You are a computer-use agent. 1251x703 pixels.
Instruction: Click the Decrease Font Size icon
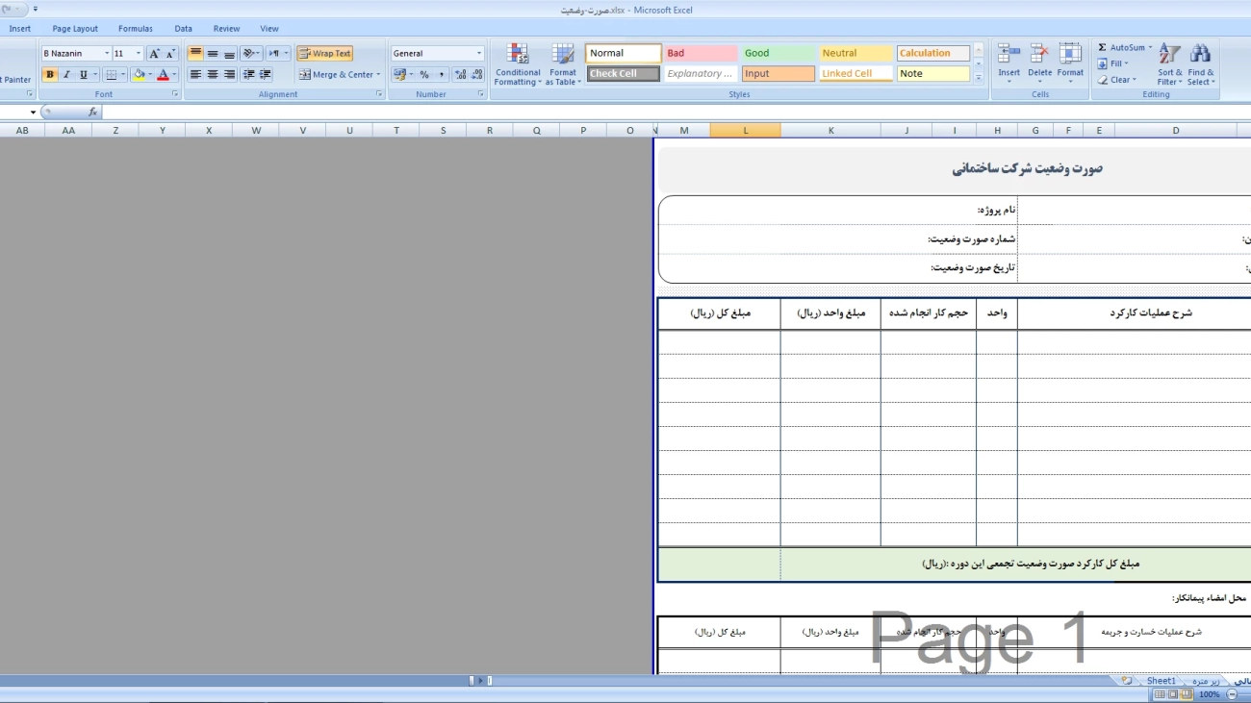(x=170, y=54)
